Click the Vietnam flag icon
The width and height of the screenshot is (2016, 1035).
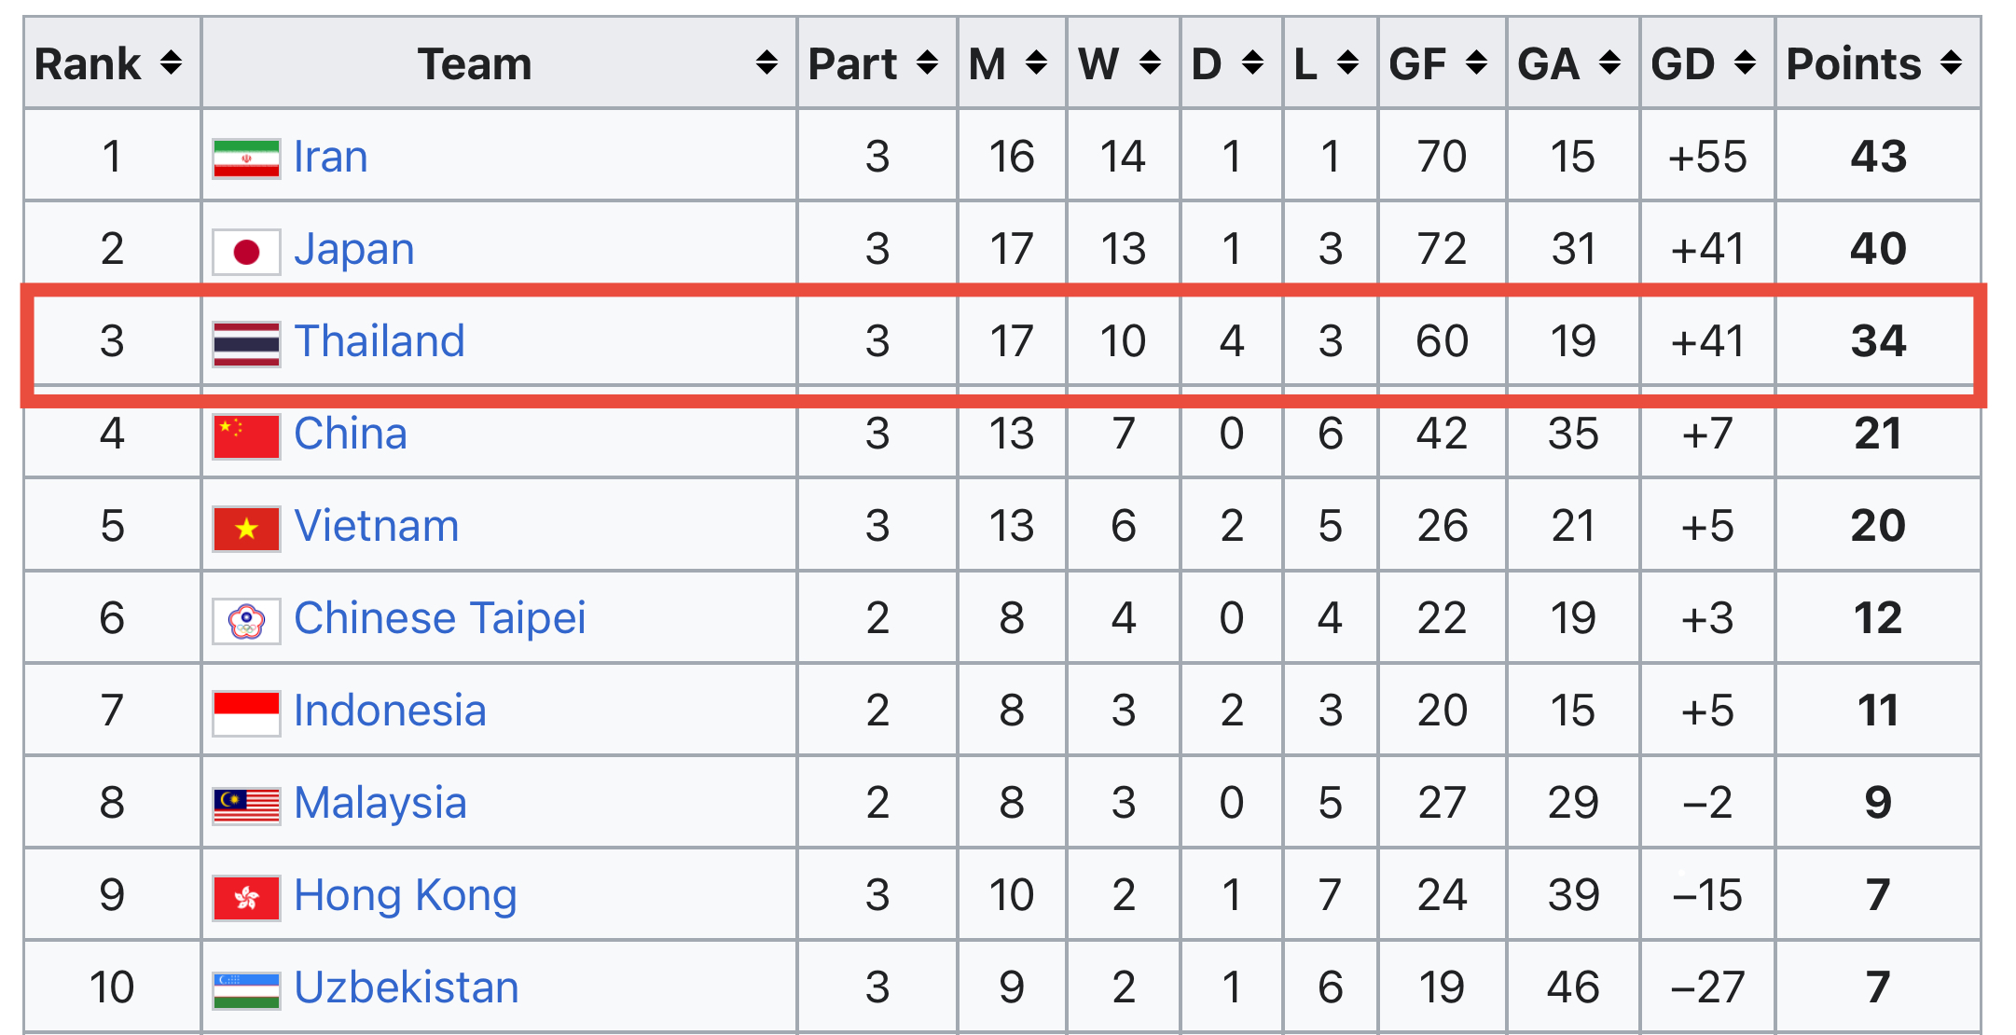pyautogui.click(x=246, y=528)
